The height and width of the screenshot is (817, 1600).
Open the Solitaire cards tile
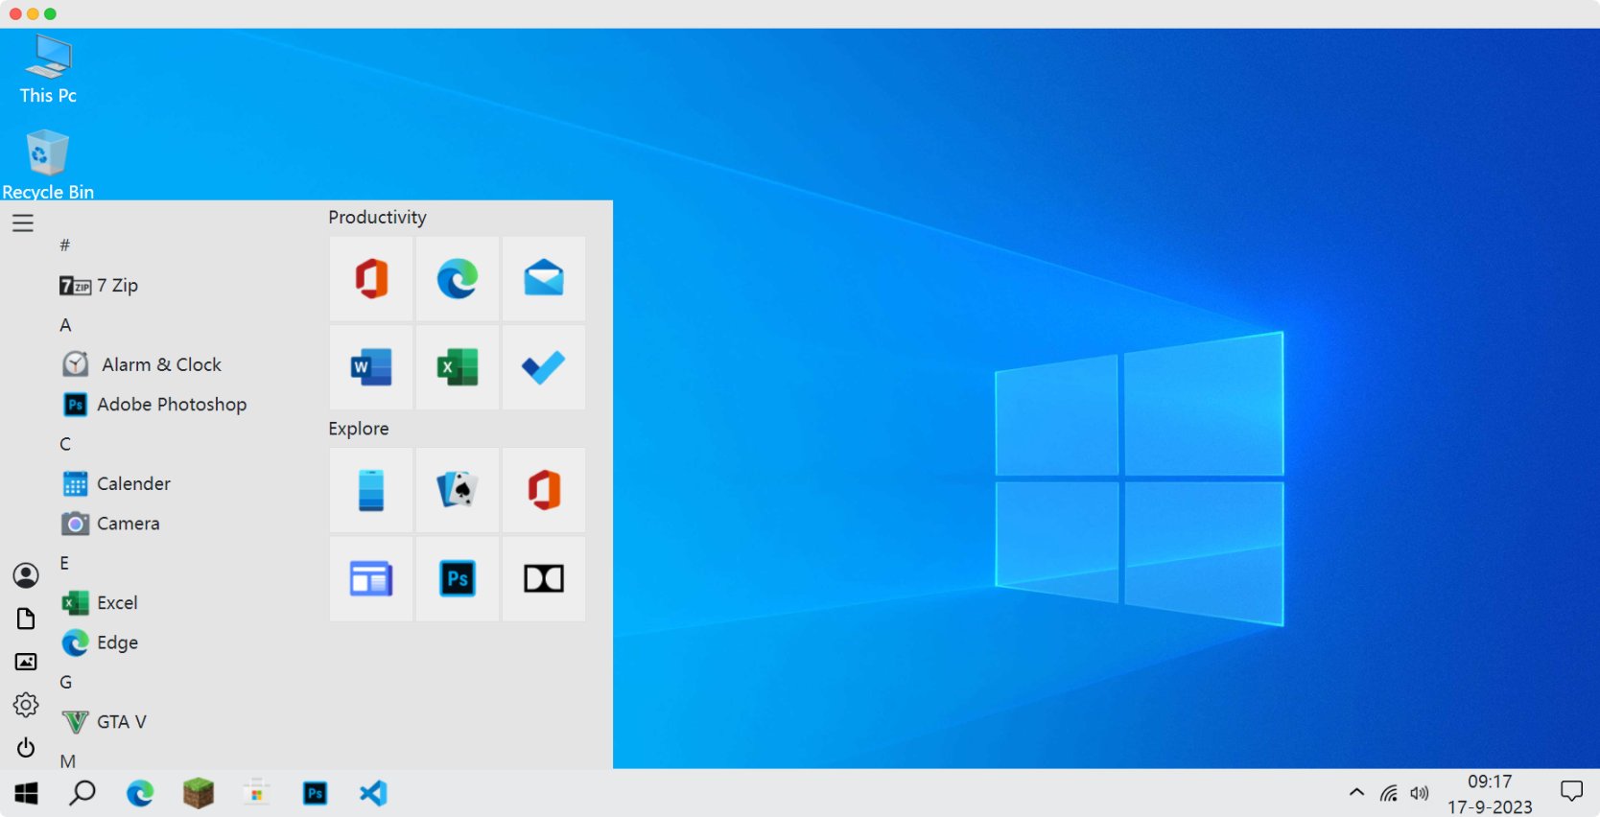click(458, 490)
